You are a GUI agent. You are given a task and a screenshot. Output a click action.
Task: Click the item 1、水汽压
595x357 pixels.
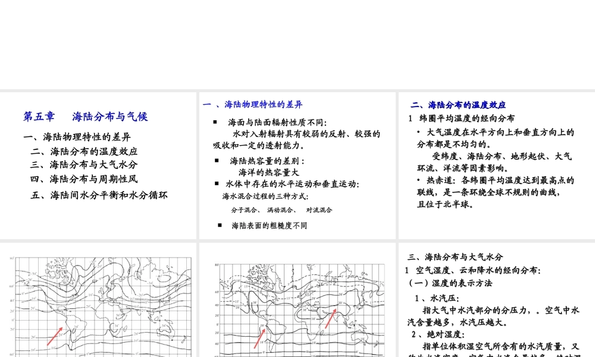(437, 299)
